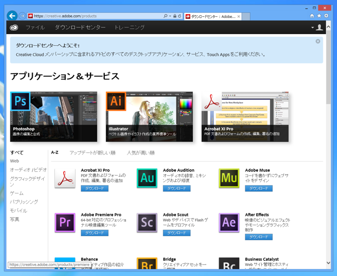This screenshot has width=337, height=276.
Task: Click the Adobe Audition title text
Action: (x=179, y=170)
